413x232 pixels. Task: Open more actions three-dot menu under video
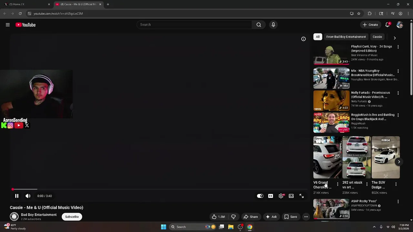306,217
